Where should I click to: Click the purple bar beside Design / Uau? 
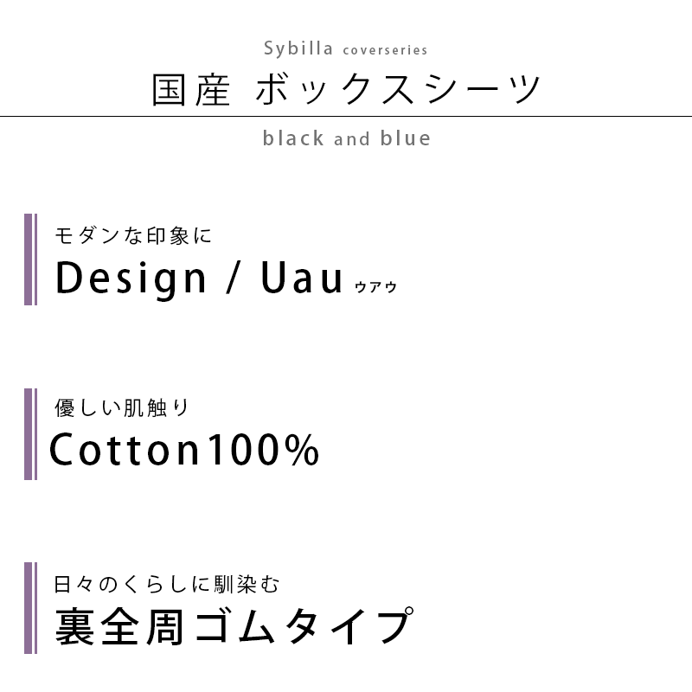coord(30,259)
